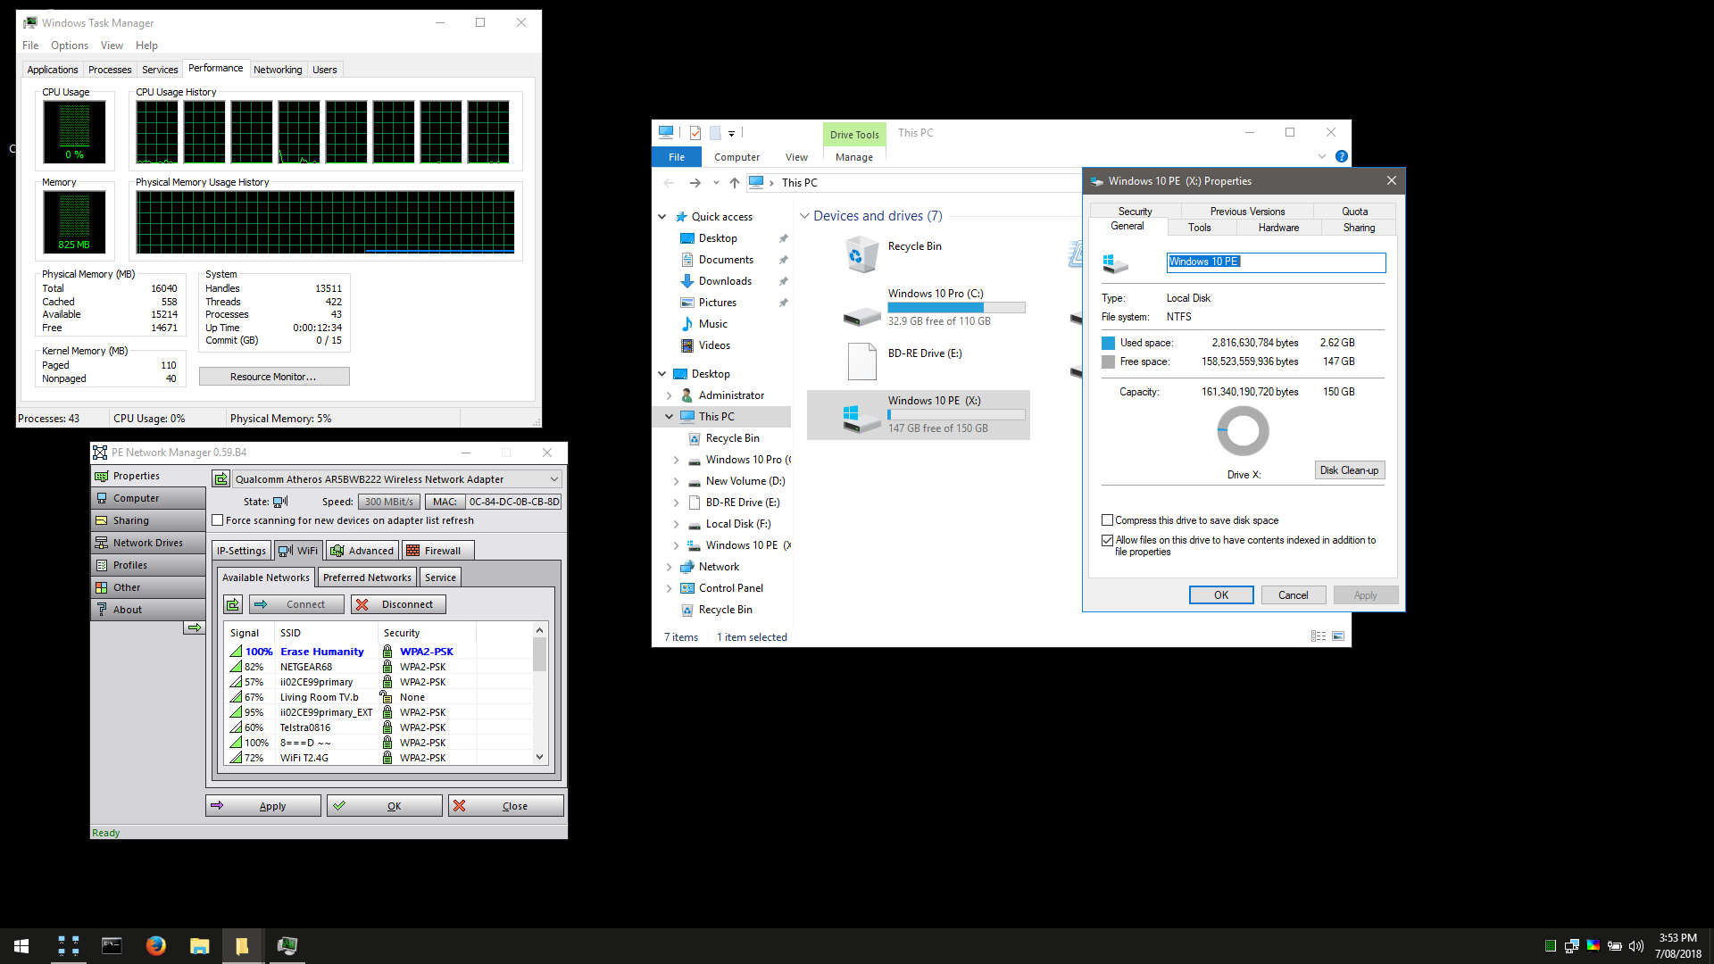Open the Drive Tools Manage ribbon tab
The image size is (1714, 964).
pos(854,157)
